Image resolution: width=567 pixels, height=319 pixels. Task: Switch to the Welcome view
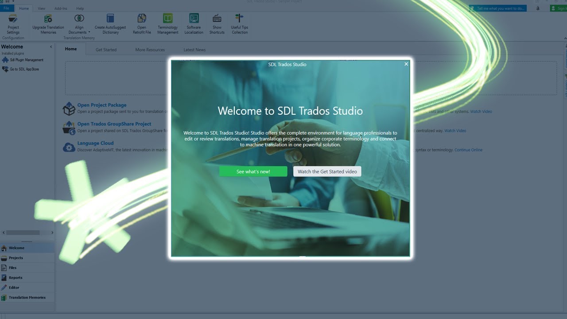click(x=27, y=248)
